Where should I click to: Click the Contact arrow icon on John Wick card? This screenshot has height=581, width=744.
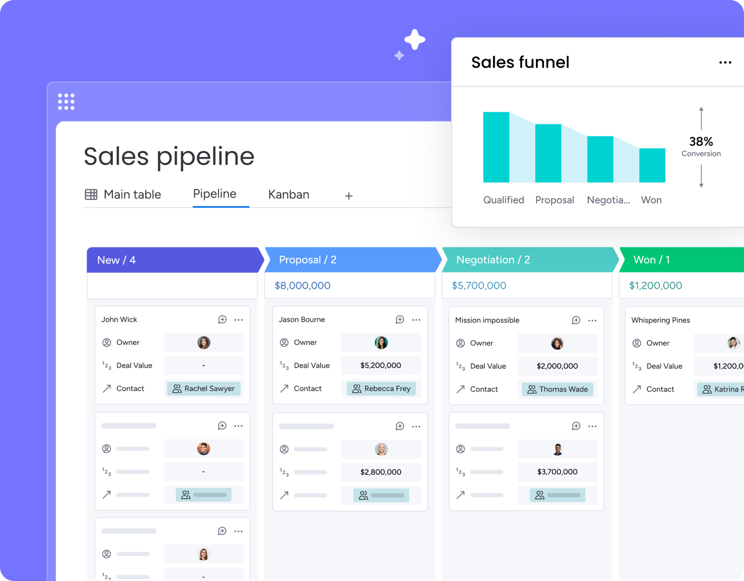[107, 389]
